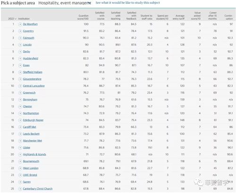Open the Cardiff Met link
Screen dimensions: 236x193
tap(29, 127)
